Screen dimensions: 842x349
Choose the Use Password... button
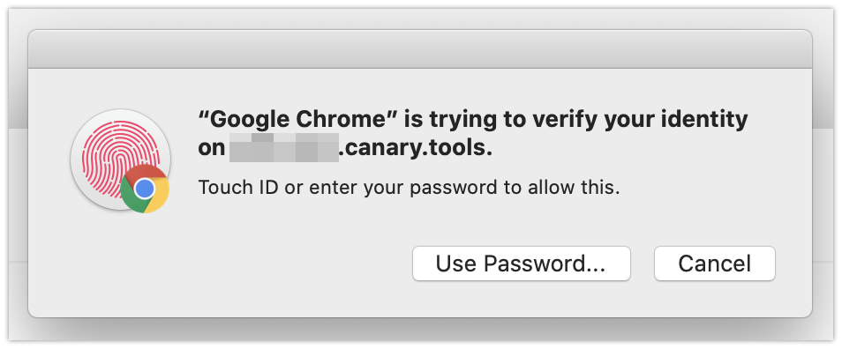521,264
